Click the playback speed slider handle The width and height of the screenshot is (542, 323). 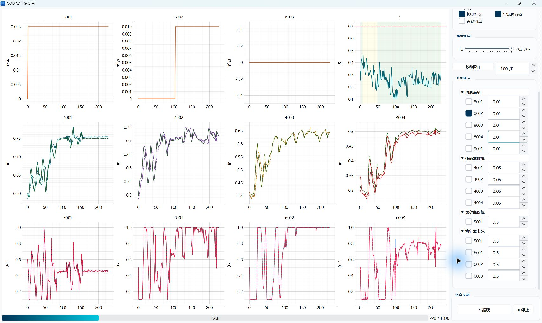click(x=511, y=48)
